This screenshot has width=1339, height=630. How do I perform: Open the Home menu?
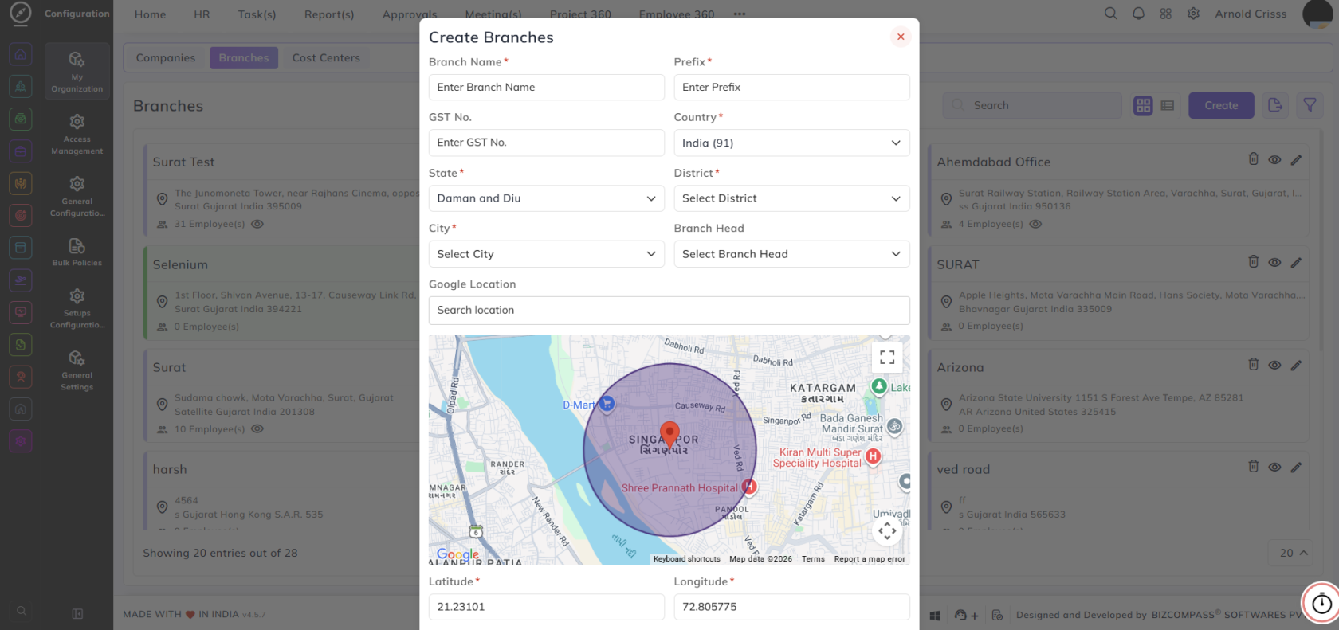tap(151, 14)
